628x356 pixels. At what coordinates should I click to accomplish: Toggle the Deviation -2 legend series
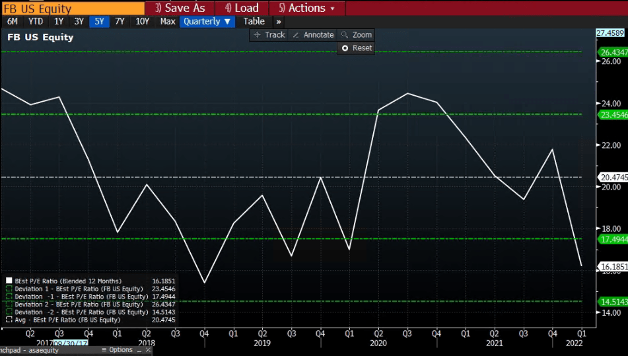(x=9, y=312)
